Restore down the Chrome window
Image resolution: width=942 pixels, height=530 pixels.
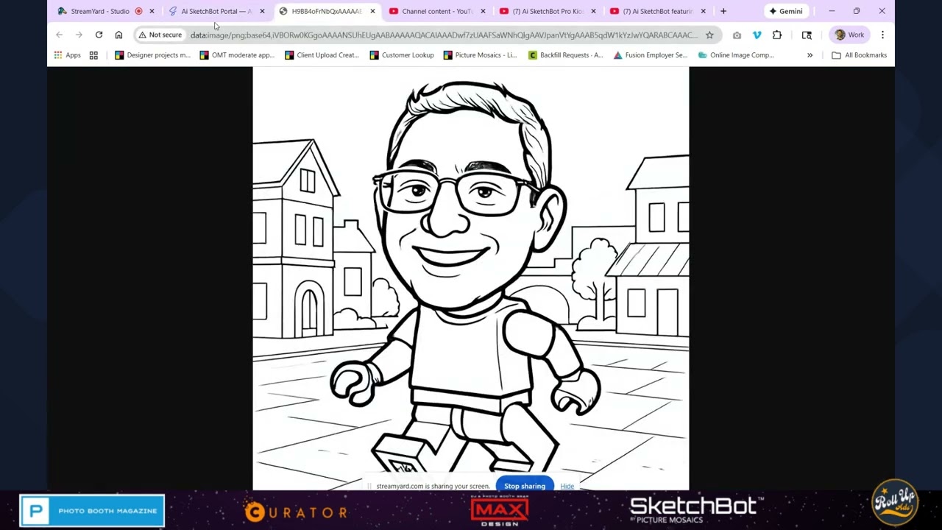857,11
